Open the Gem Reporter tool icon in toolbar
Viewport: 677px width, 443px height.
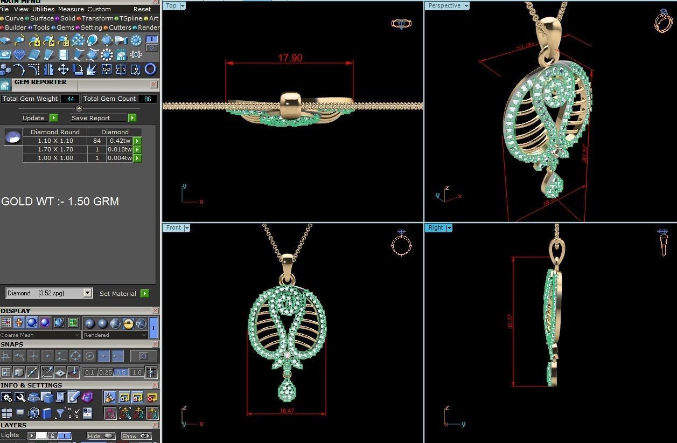tap(121, 55)
